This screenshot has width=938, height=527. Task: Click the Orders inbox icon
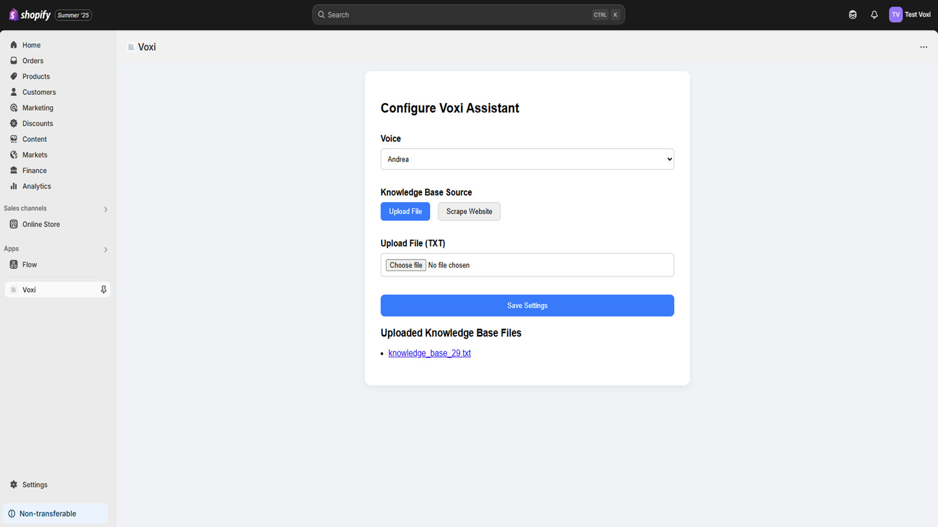tap(13, 61)
